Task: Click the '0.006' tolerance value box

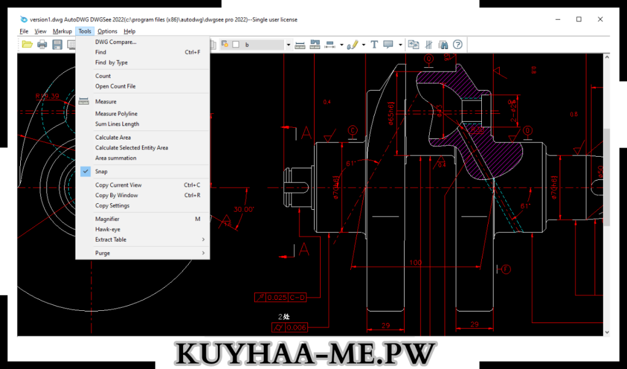Action: (x=296, y=327)
